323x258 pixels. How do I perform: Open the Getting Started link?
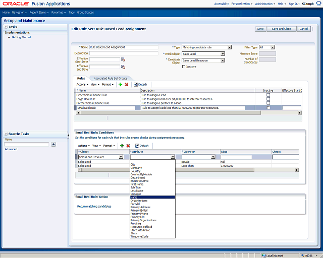tap(21, 37)
